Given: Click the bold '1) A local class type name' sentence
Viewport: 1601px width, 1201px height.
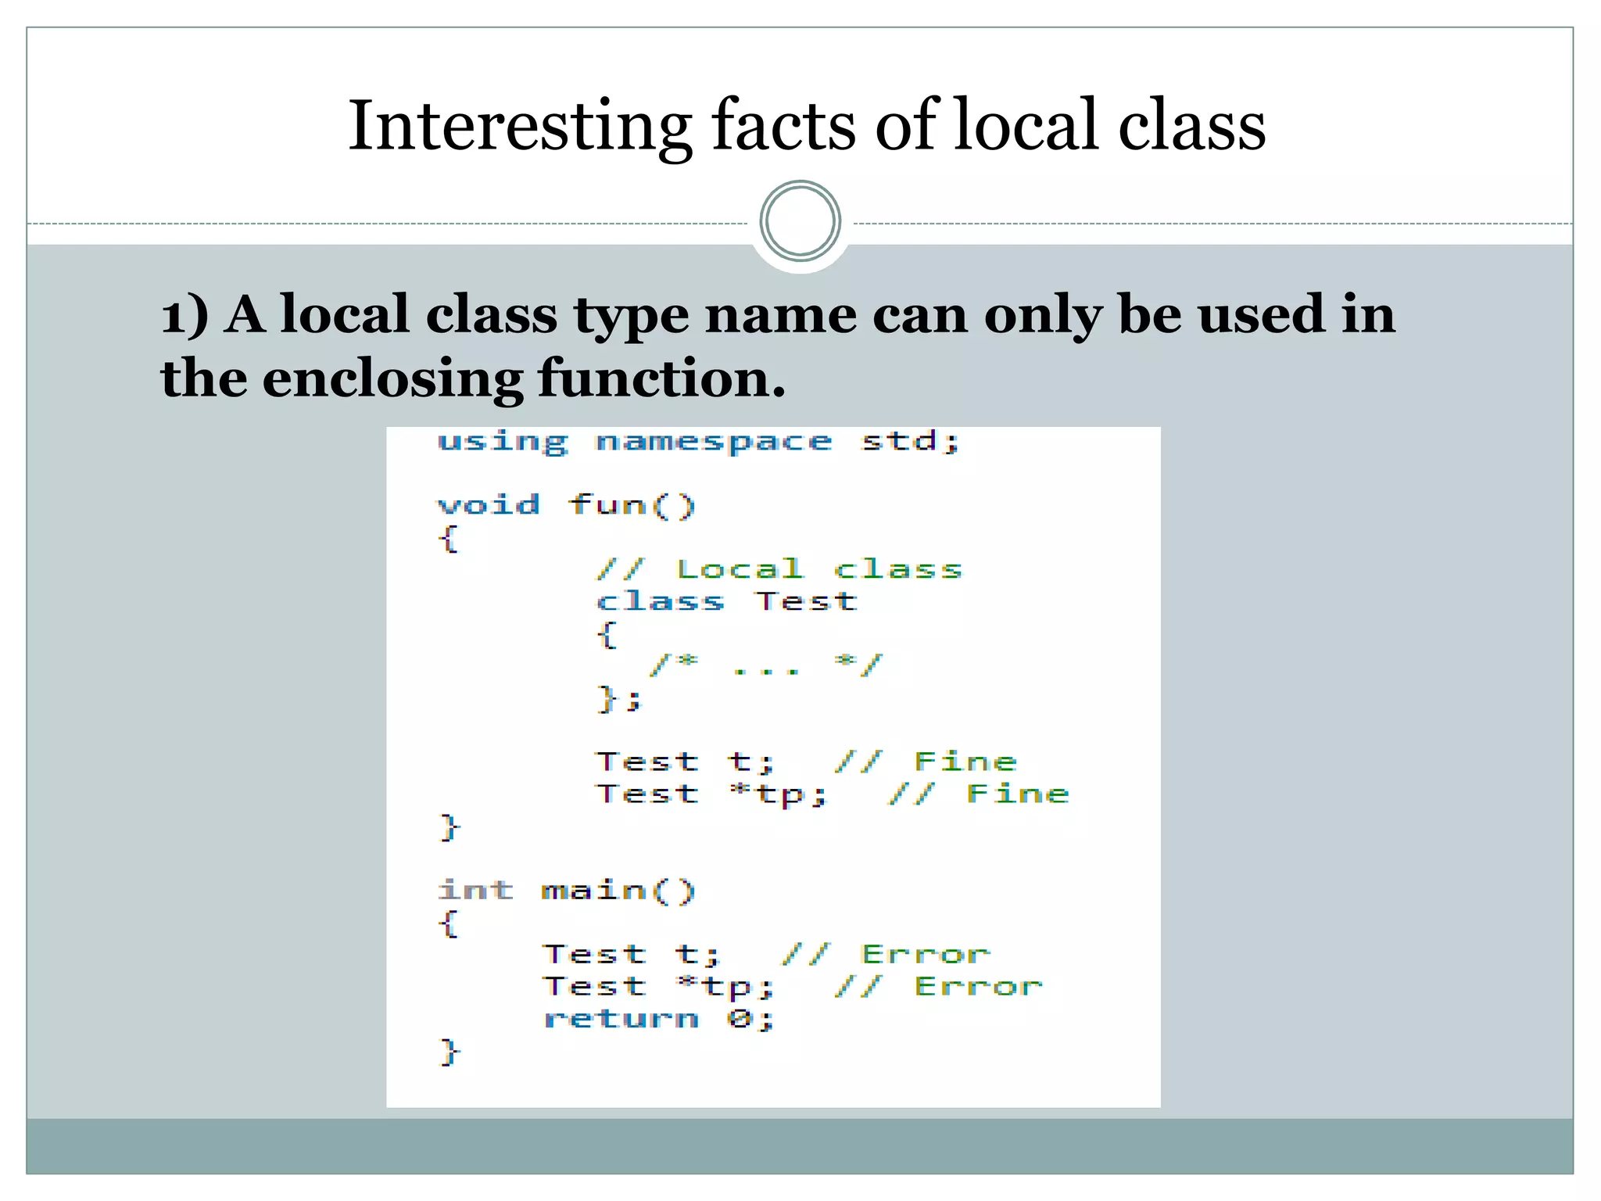Looking at the screenshot, I should 778,346.
